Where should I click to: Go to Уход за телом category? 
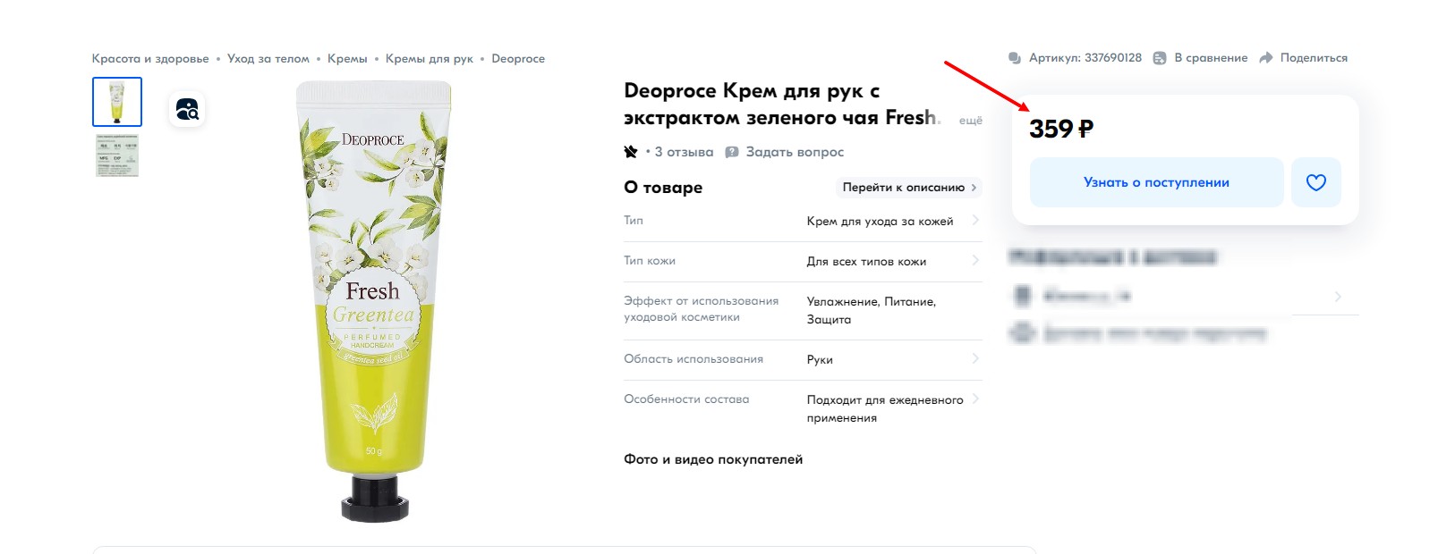click(x=268, y=59)
